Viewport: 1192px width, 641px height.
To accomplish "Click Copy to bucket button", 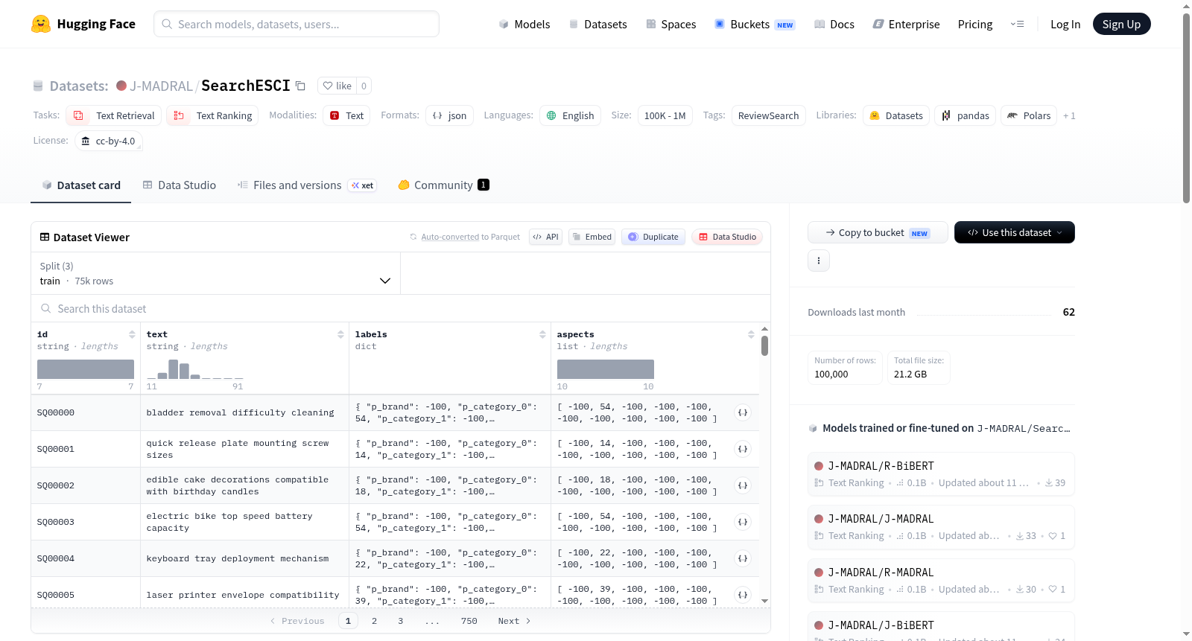I will tap(878, 232).
